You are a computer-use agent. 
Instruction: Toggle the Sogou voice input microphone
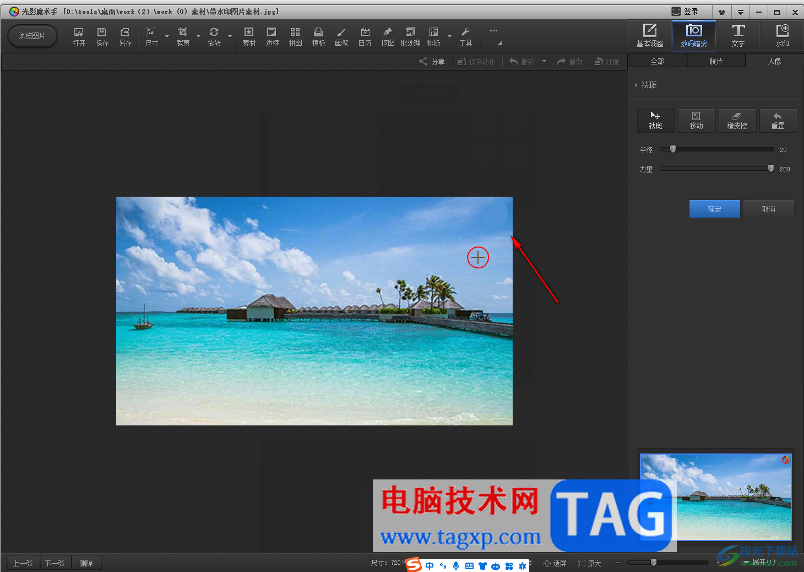(456, 565)
